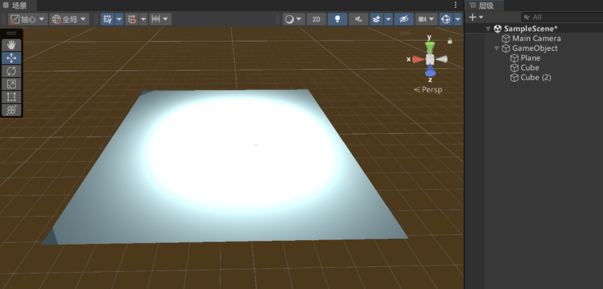Select the Move tool
603x289 pixels.
[x=11, y=58]
